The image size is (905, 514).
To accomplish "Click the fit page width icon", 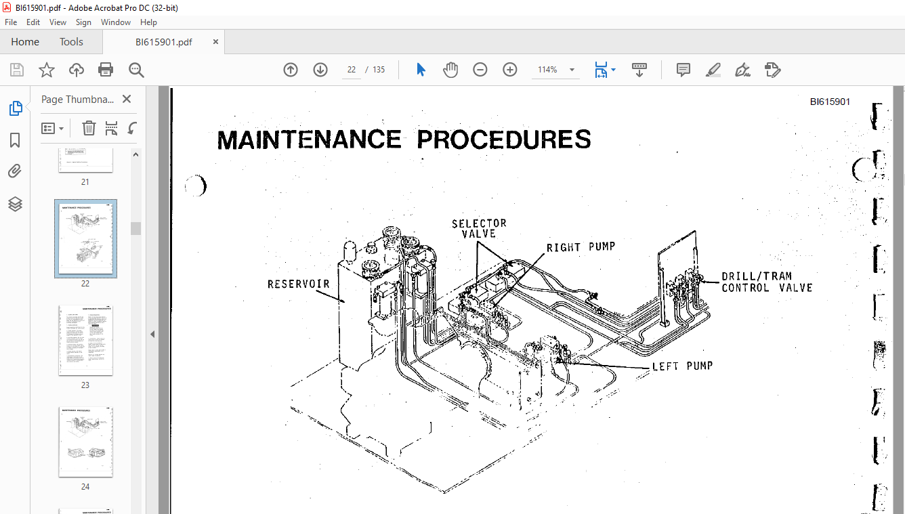I will [600, 70].
